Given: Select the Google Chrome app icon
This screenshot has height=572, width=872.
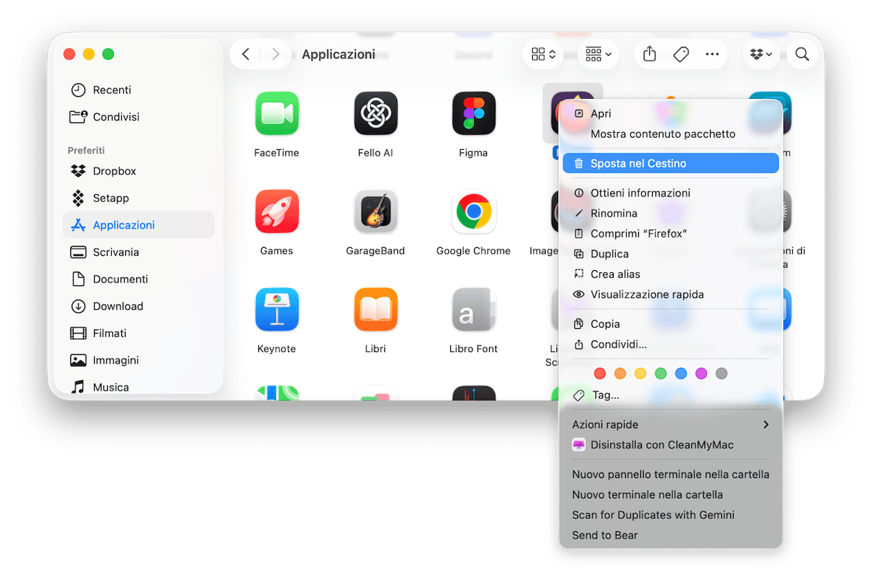Looking at the screenshot, I should click(474, 211).
